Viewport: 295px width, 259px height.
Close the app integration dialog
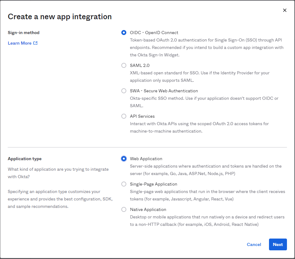tap(285, 10)
